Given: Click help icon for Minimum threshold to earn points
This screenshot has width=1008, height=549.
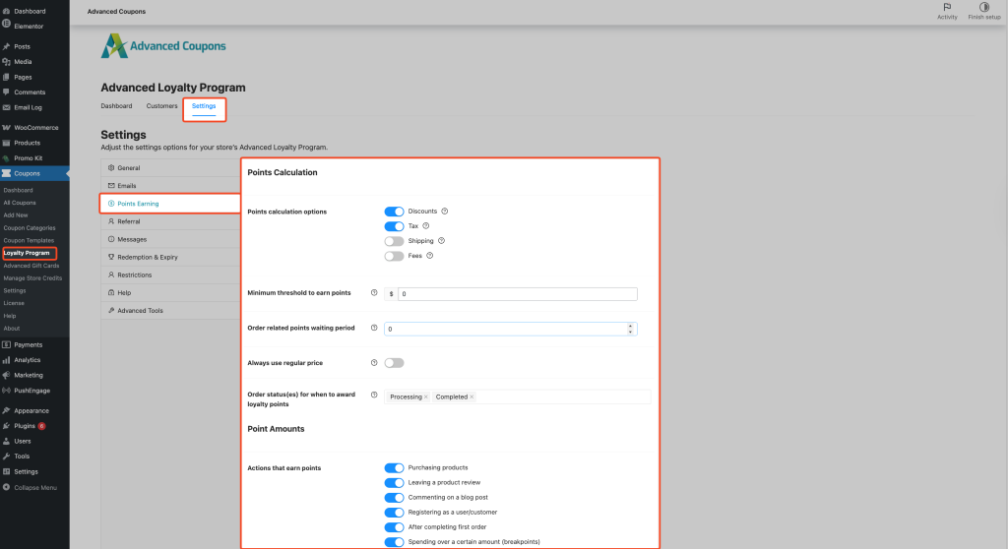Looking at the screenshot, I should tap(374, 292).
